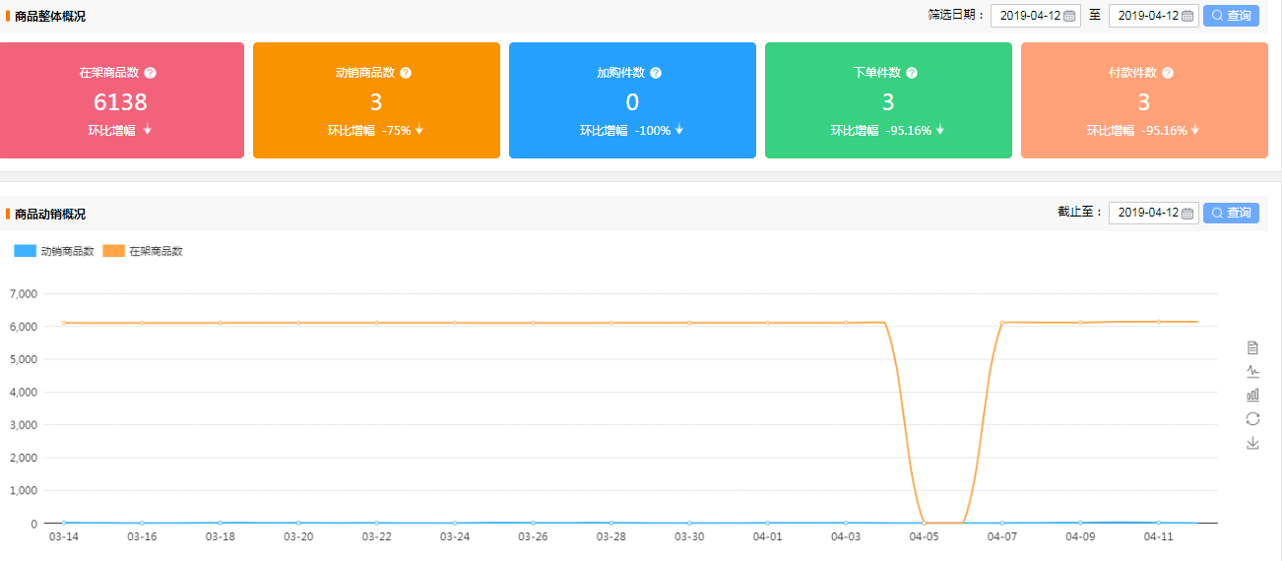This screenshot has width=1282, height=561.
Task: Open calendar for 筛选日期 start date
Action: (x=1069, y=16)
